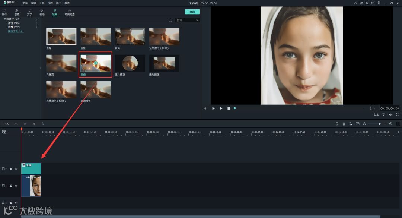The width and height of the screenshot is (402, 218).
Task: Click the undo arrow in timeline toolbar
Action: point(7,124)
